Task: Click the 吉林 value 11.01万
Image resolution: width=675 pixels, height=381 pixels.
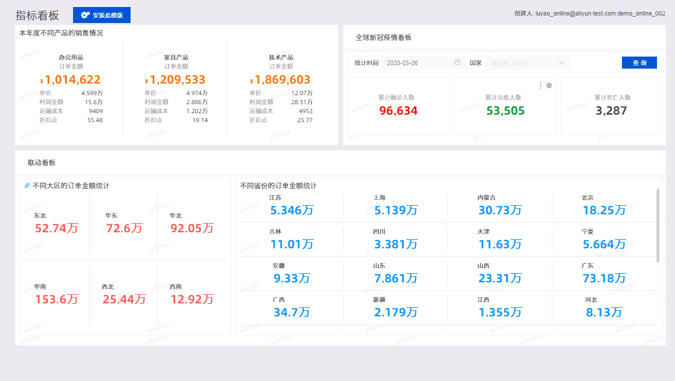Action: 292,244
